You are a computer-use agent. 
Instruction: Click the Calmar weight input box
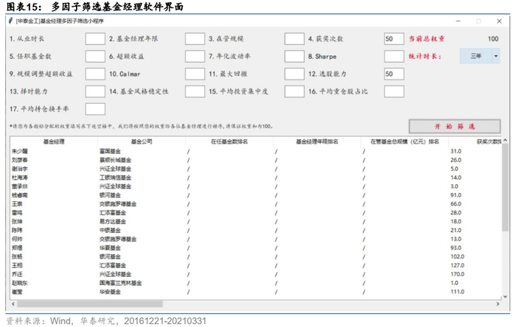pos(195,74)
